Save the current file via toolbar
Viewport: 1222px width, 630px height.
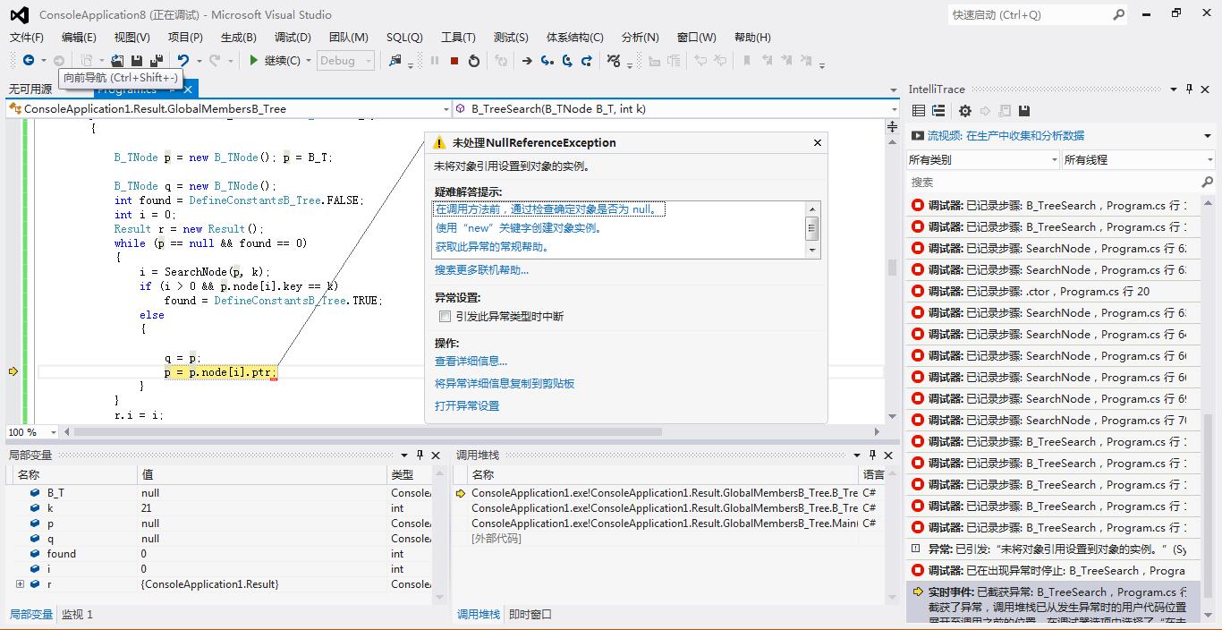click(x=137, y=60)
